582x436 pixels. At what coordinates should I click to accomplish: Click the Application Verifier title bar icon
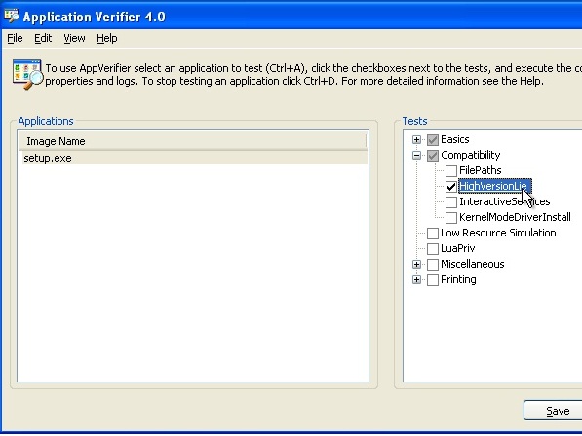click(11, 16)
